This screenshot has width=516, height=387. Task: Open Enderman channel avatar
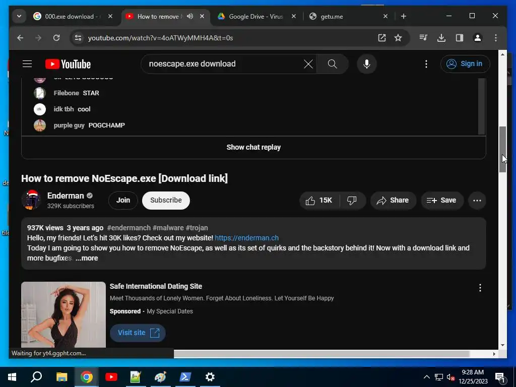pyautogui.click(x=31, y=200)
